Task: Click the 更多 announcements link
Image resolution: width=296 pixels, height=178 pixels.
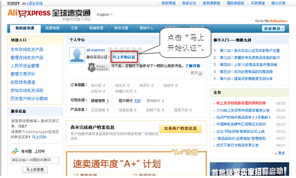Action: click(281, 153)
